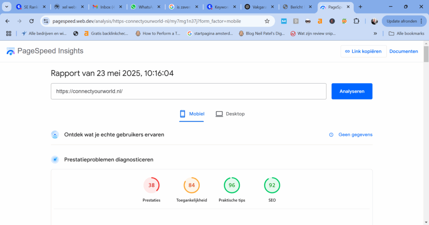The height and width of the screenshot is (225, 429).
Task: Open the orange 'a' extension icon
Action: click(320, 21)
